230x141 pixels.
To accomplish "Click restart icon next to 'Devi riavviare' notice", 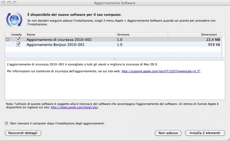I will click(x=6, y=123).
